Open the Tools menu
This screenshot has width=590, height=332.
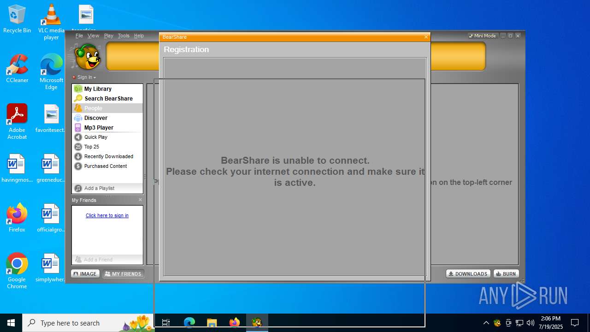coord(124,36)
